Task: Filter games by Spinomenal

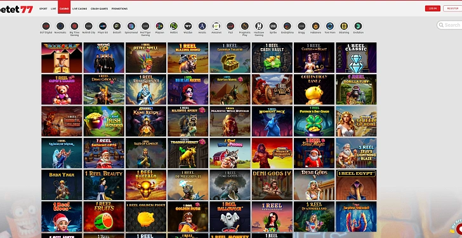Action: (131, 26)
